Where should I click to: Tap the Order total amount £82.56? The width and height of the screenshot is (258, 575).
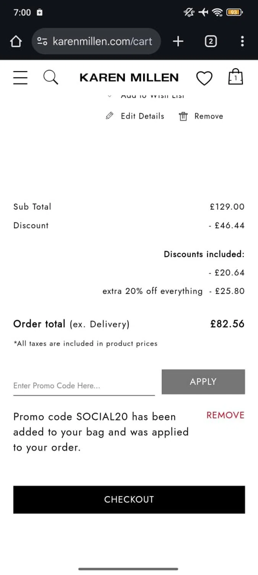[227, 324]
